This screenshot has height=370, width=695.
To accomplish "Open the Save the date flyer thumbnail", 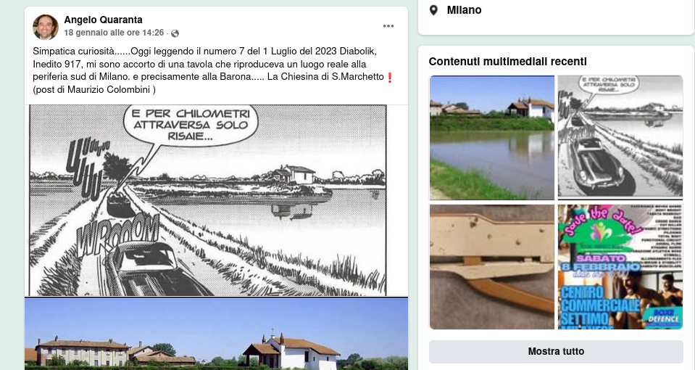I will [620, 267].
